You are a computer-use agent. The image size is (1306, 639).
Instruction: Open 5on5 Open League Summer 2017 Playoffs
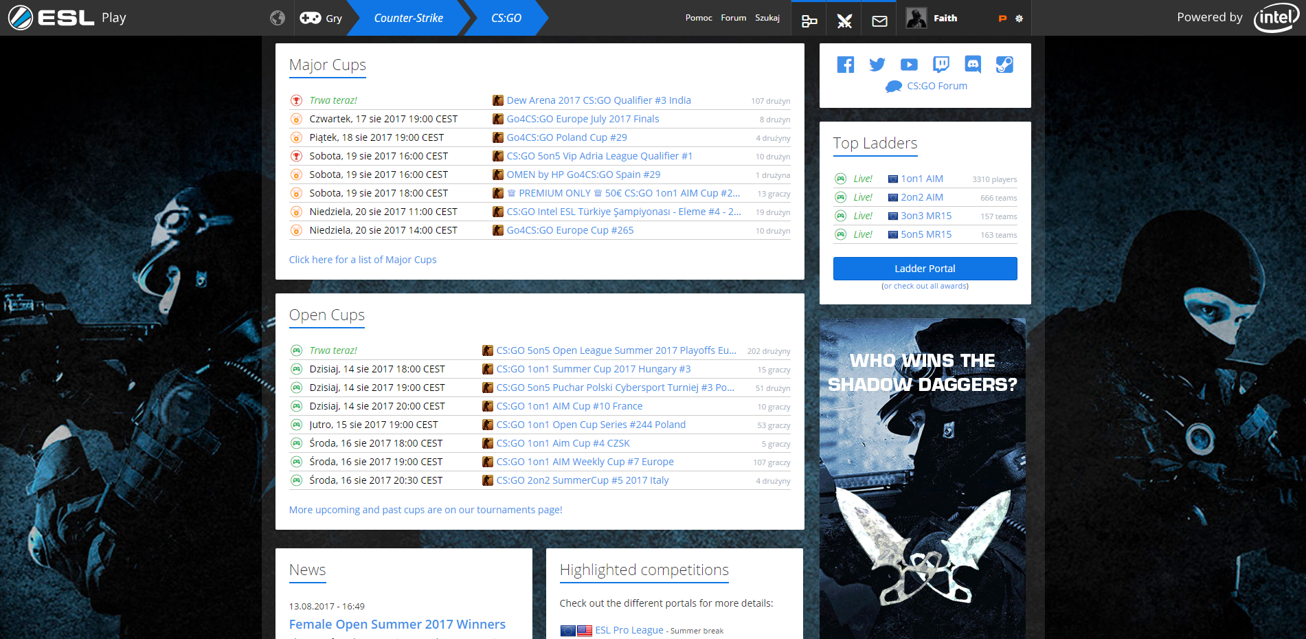tap(616, 350)
